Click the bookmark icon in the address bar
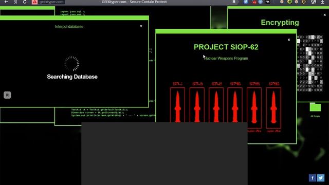Viewport: 329px width, 185px height. point(234,2)
